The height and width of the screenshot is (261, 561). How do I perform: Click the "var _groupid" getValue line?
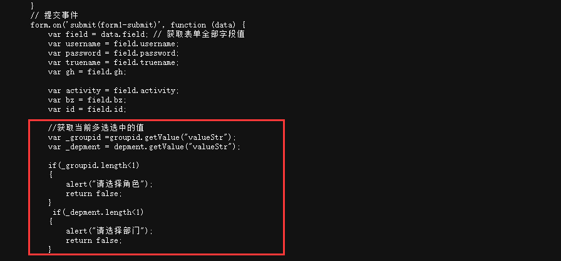coord(142,137)
